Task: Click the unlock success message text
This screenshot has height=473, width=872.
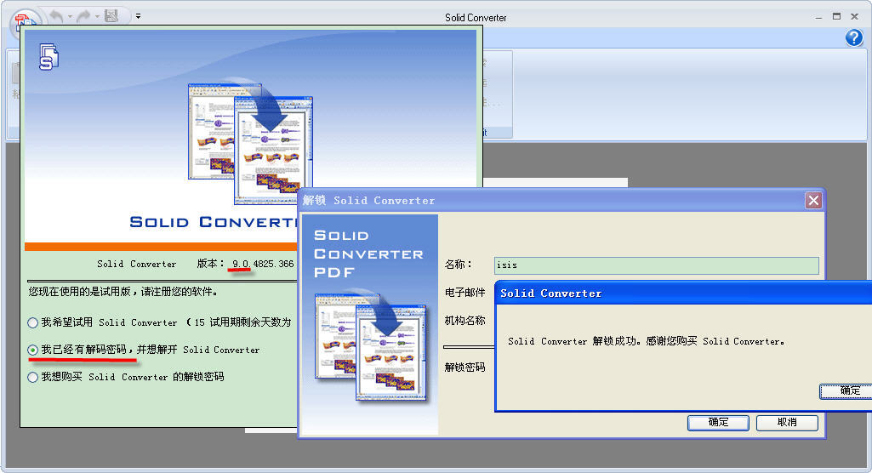Action: click(x=647, y=341)
